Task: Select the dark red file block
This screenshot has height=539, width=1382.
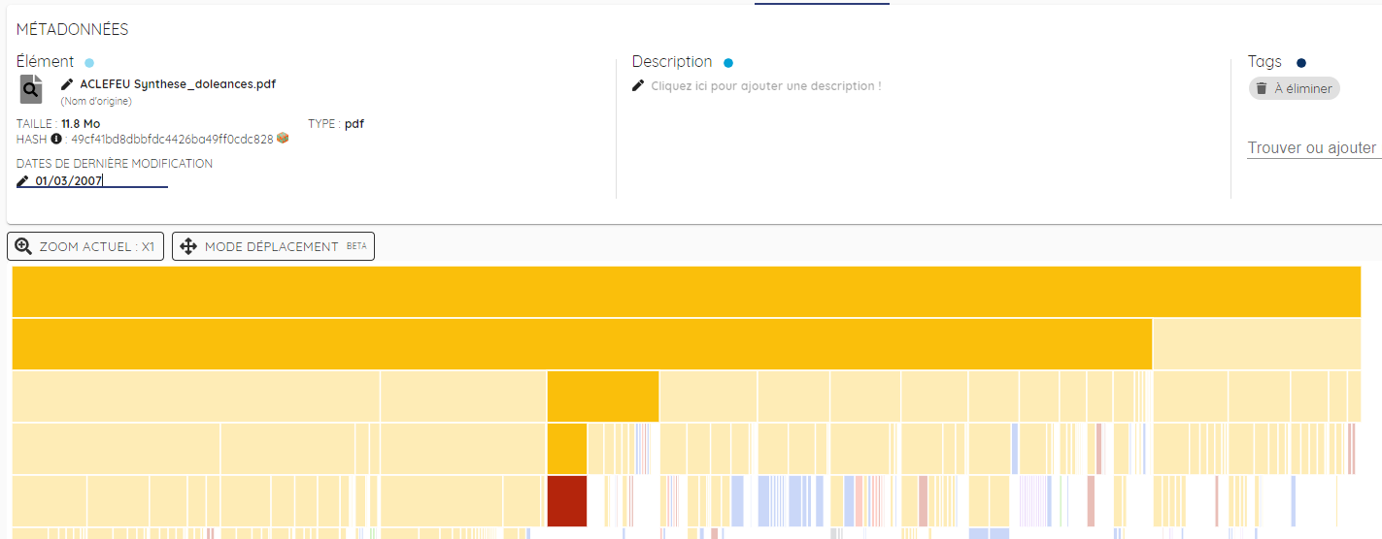Action: click(567, 501)
